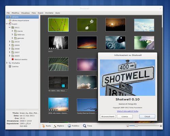Open the File menu

8,13
